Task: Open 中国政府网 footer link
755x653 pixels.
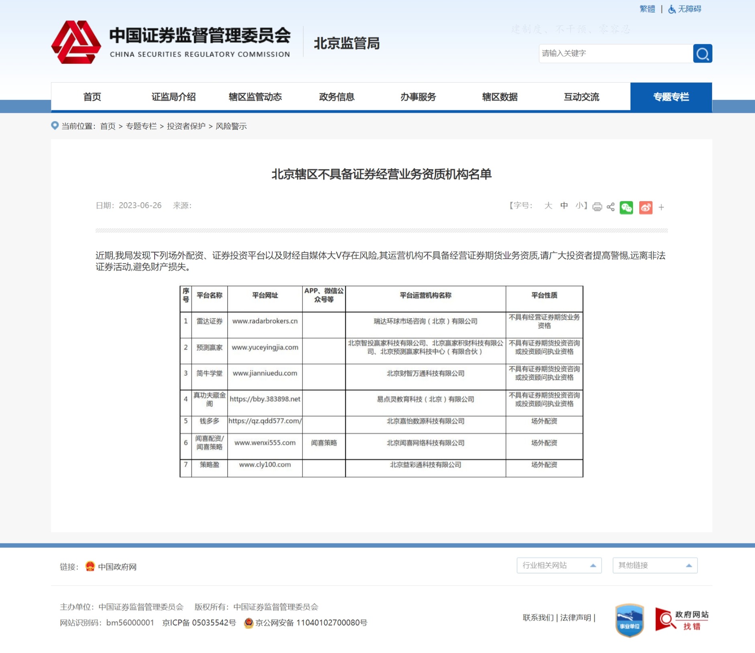Action: 117,567
